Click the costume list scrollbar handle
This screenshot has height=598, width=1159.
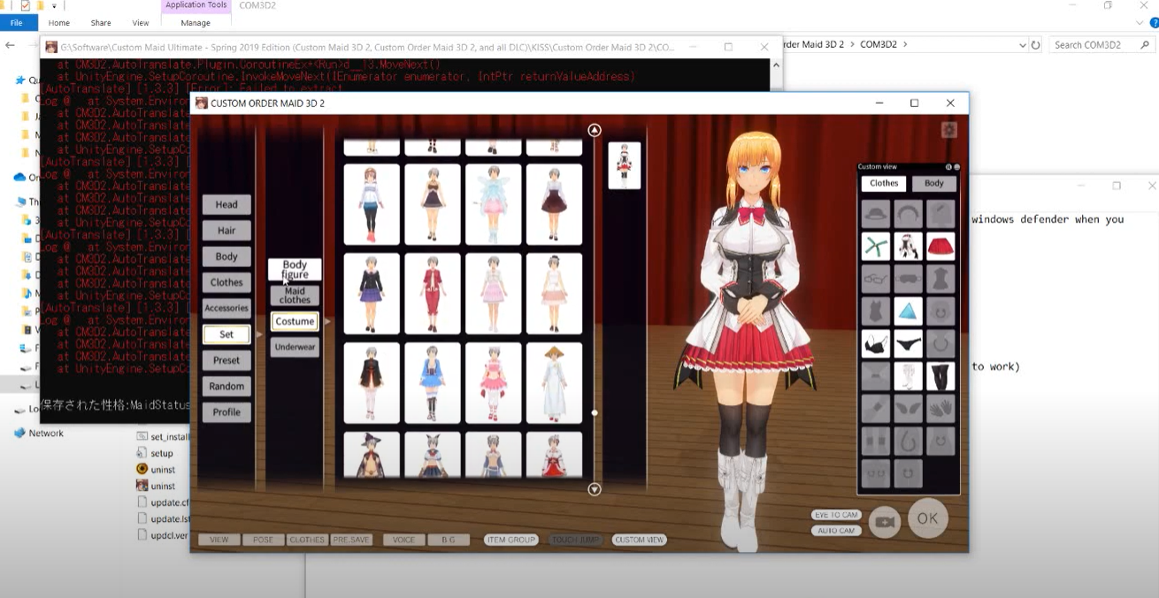(x=595, y=412)
